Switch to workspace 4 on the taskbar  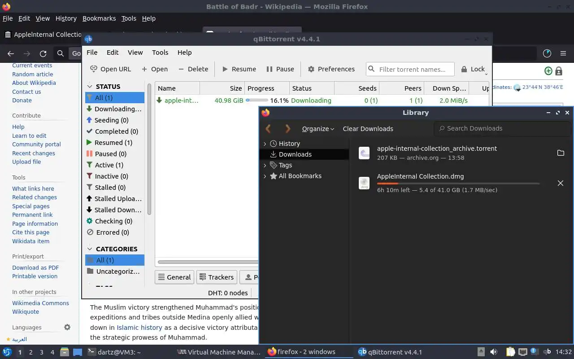(52, 352)
